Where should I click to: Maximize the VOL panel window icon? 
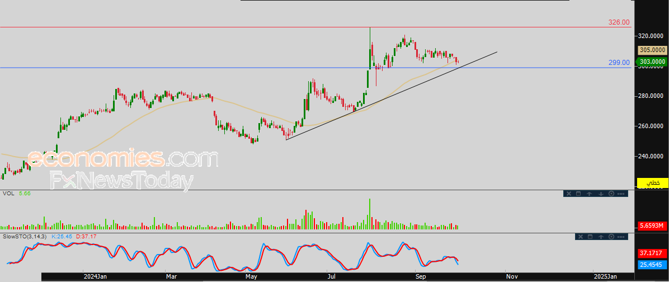pyautogui.click(x=578, y=194)
